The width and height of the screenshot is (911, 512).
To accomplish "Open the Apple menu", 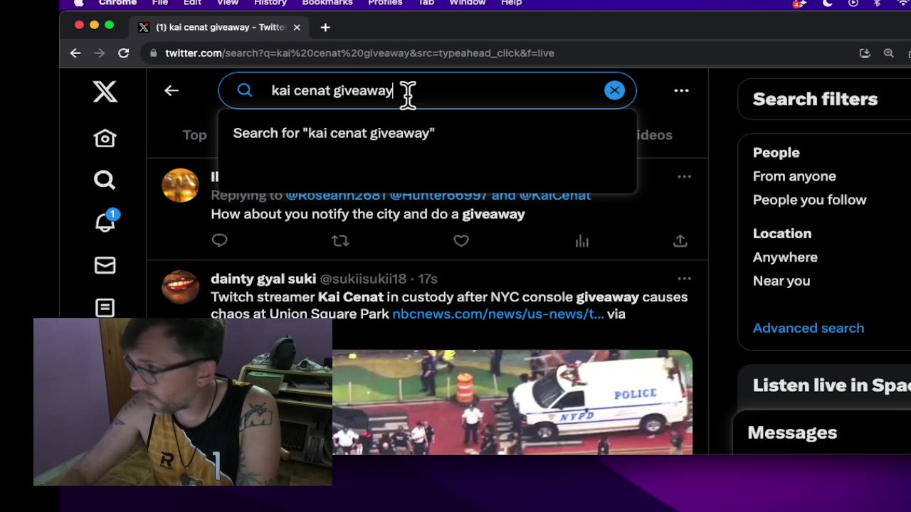I will coord(78,3).
